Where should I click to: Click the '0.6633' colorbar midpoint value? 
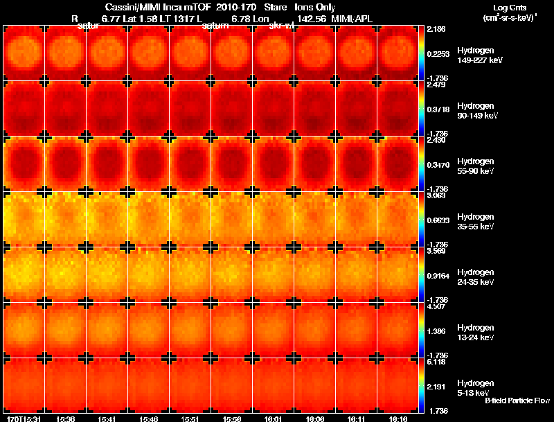[438, 220]
